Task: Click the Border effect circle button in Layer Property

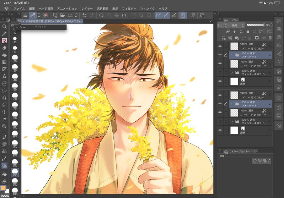Action: [x=254, y=161]
